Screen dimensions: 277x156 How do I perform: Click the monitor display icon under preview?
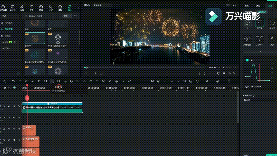tap(219, 74)
